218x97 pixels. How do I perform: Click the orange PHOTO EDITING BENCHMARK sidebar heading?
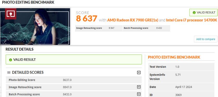[x=174, y=57]
